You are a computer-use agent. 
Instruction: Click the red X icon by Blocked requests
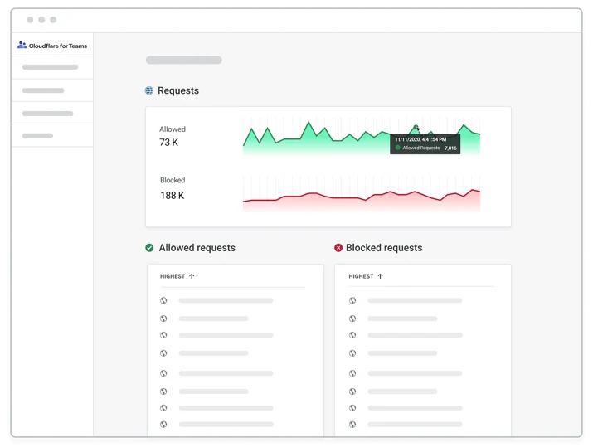338,248
